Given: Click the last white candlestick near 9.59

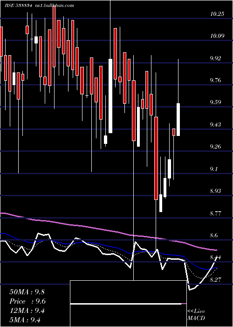Looking at the screenshot, I should [178, 120].
